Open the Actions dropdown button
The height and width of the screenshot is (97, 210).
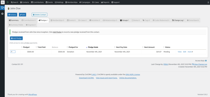point(12,15)
